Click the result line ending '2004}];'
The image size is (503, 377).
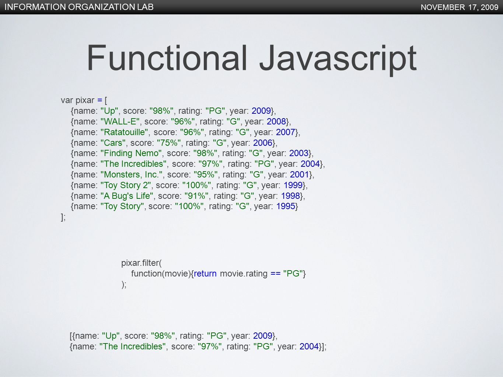coord(198,346)
